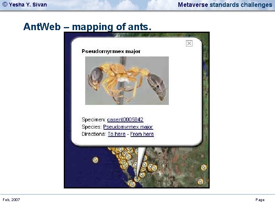Open the ant specimen photo
Screen dimensions: 275x206
tap(127, 80)
